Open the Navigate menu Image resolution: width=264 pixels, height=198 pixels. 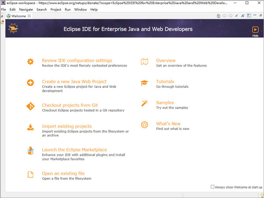click(26, 10)
